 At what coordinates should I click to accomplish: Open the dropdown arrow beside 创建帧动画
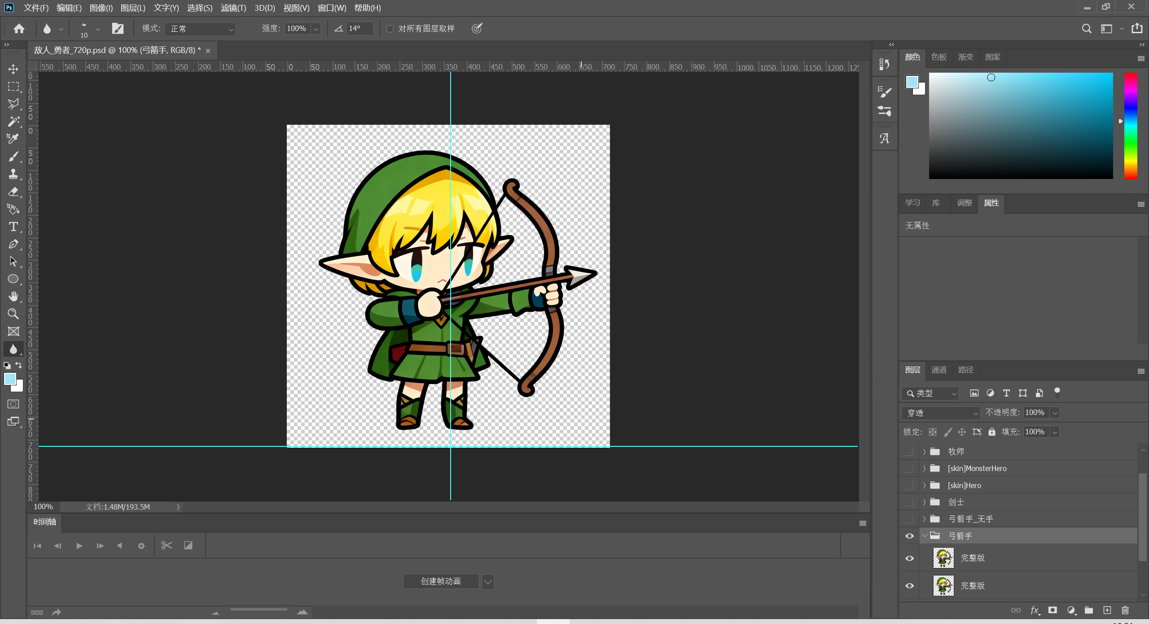[488, 582]
